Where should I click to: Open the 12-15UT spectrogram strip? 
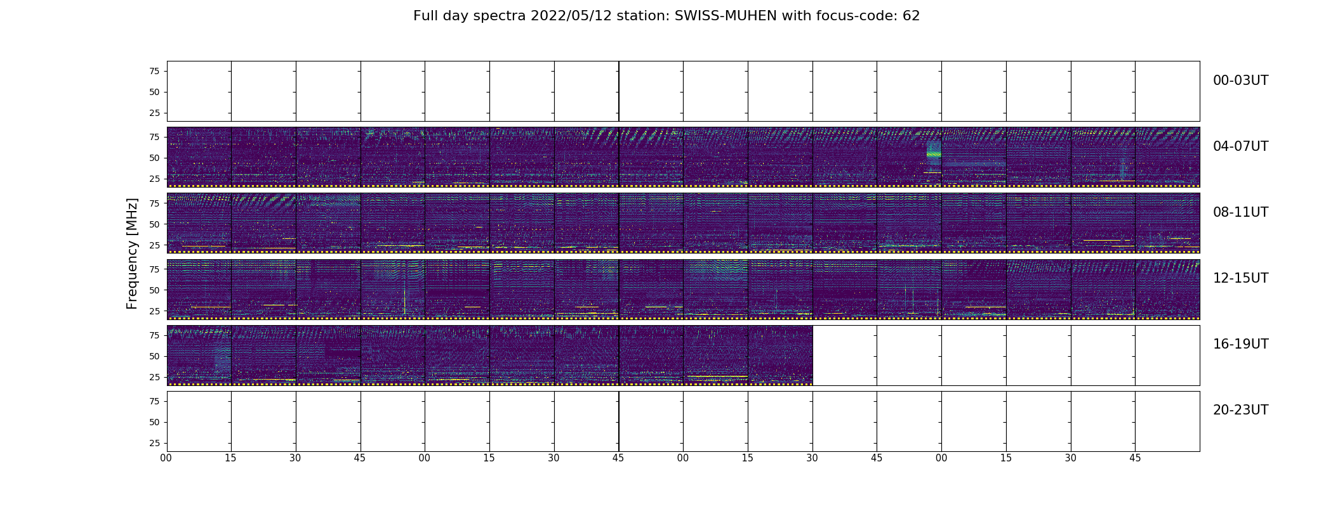click(x=683, y=289)
